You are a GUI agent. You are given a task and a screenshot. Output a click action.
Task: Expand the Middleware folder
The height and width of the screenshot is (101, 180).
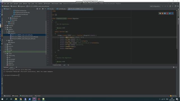point(9,18)
